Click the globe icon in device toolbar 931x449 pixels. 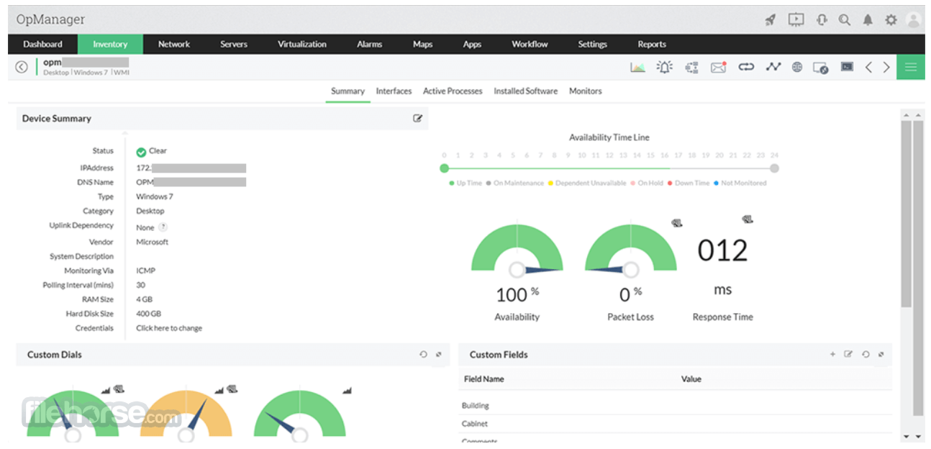[797, 67]
